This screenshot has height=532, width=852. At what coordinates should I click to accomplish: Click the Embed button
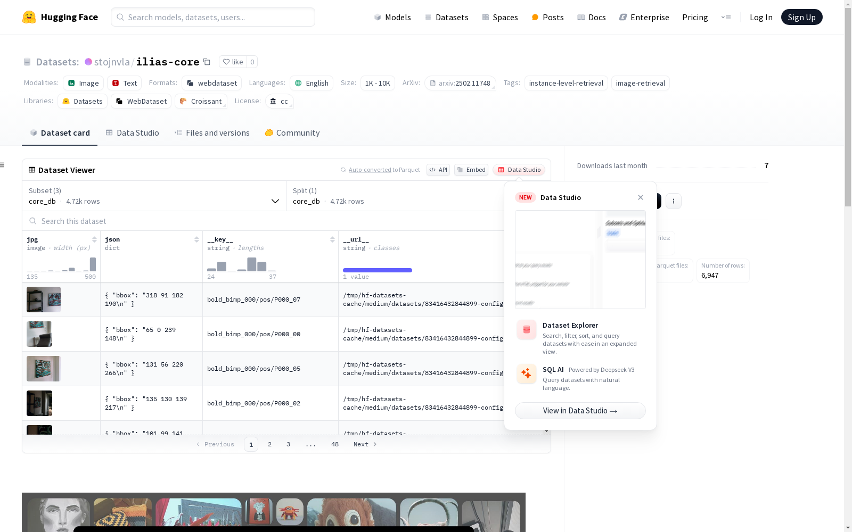pos(471,170)
